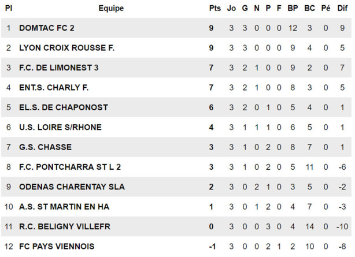Select U.S. LOIRE S/RHONE team

[x=60, y=127]
